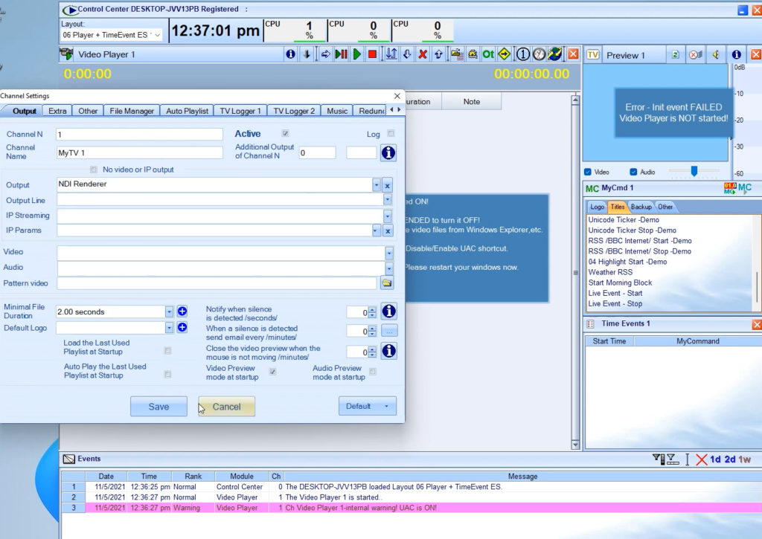Expand the IP Streaming dropdown

point(388,216)
